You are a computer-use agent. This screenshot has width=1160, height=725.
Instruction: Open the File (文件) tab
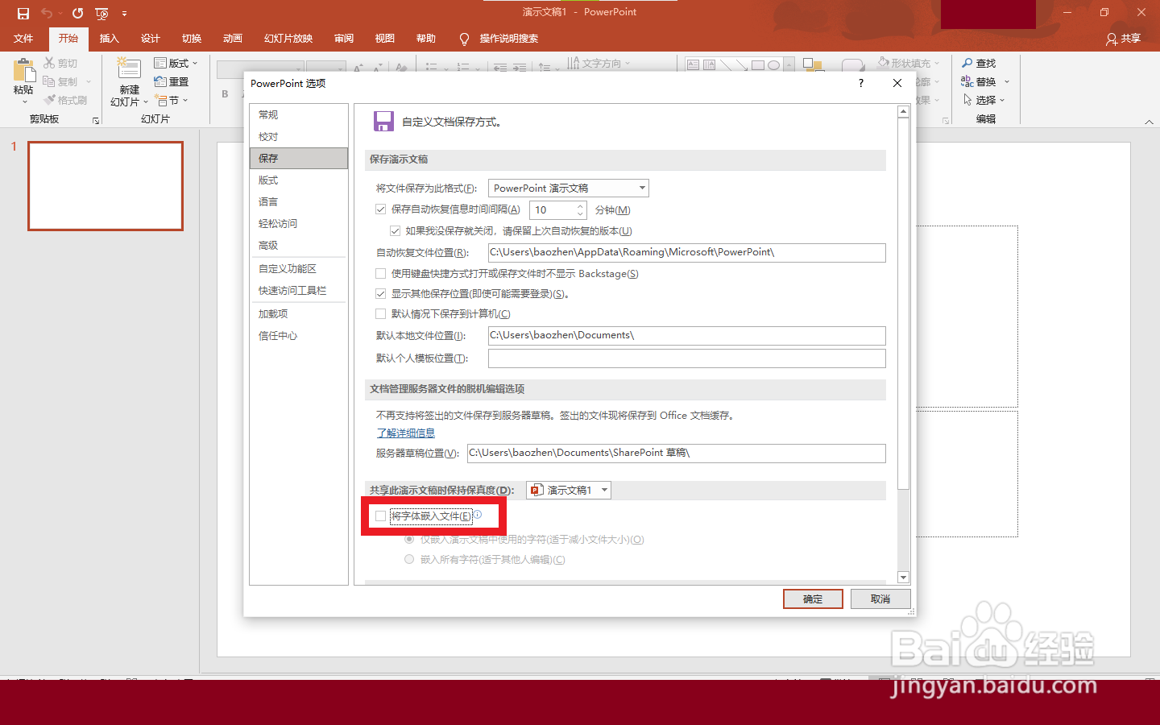[23, 39]
